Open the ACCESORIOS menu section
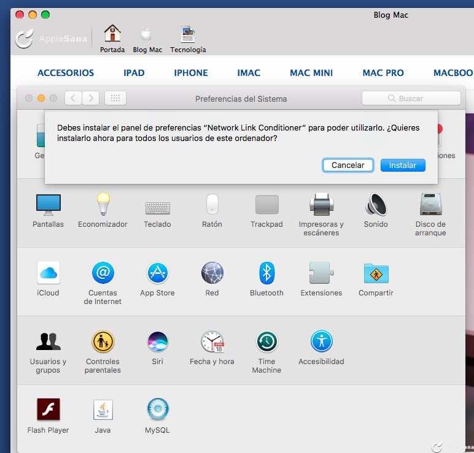This screenshot has width=474, height=453. 66,73
